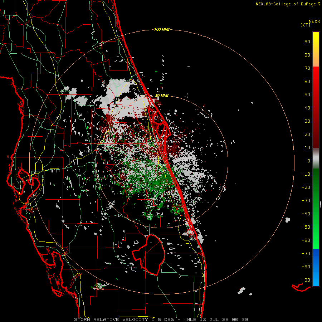Click the -80 value on the velocity scale
The height and width of the screenshot is (322, 322).
[x=306, y=267]
